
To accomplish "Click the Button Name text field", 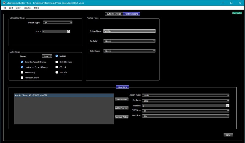I will (x=129, y=31).
